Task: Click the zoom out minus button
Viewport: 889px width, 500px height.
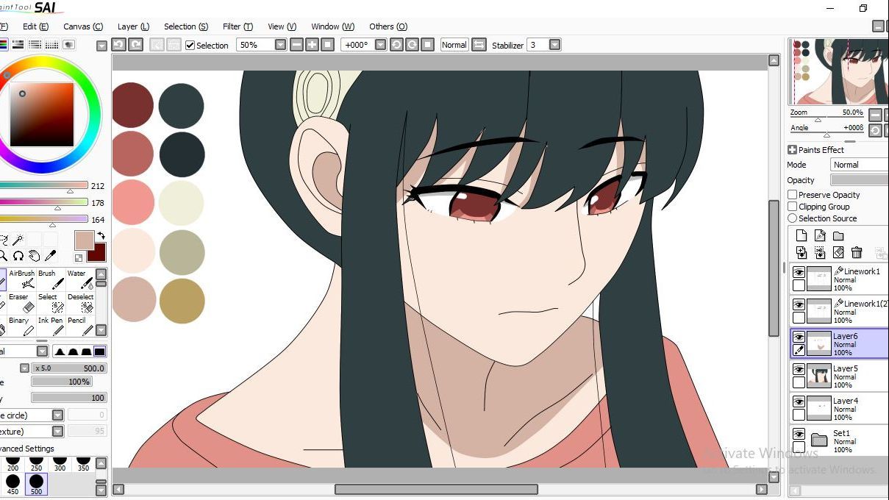Action: coord(296,45)
